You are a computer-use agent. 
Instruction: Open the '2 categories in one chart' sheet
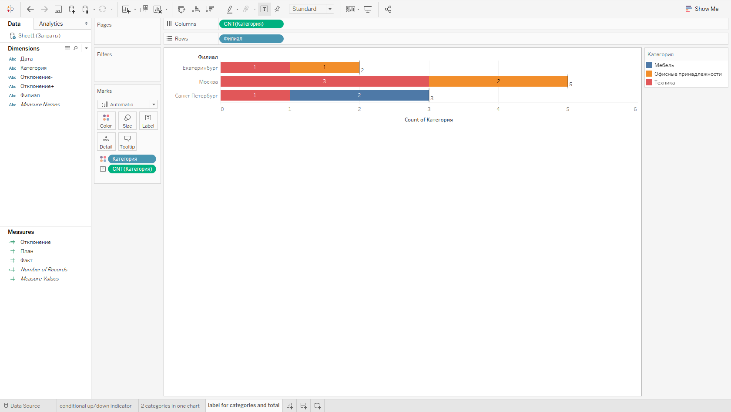pos(170,406)
